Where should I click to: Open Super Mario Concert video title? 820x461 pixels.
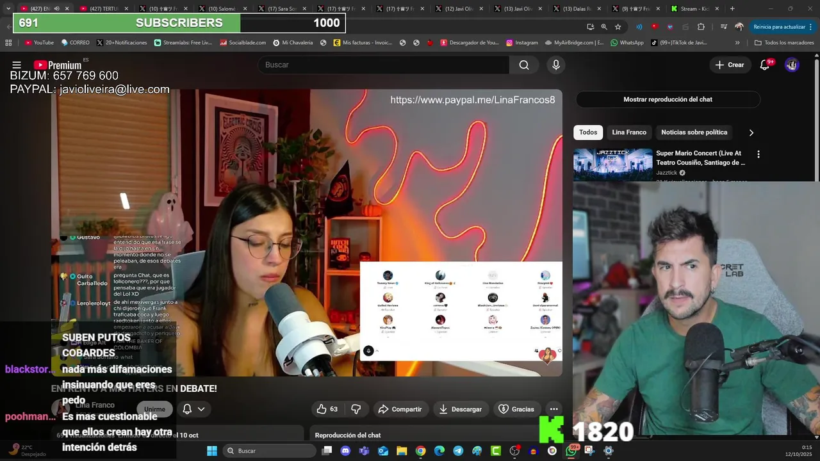tap(701, 158)
